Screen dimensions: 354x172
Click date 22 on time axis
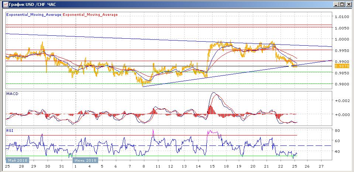[x=281, y=166]
